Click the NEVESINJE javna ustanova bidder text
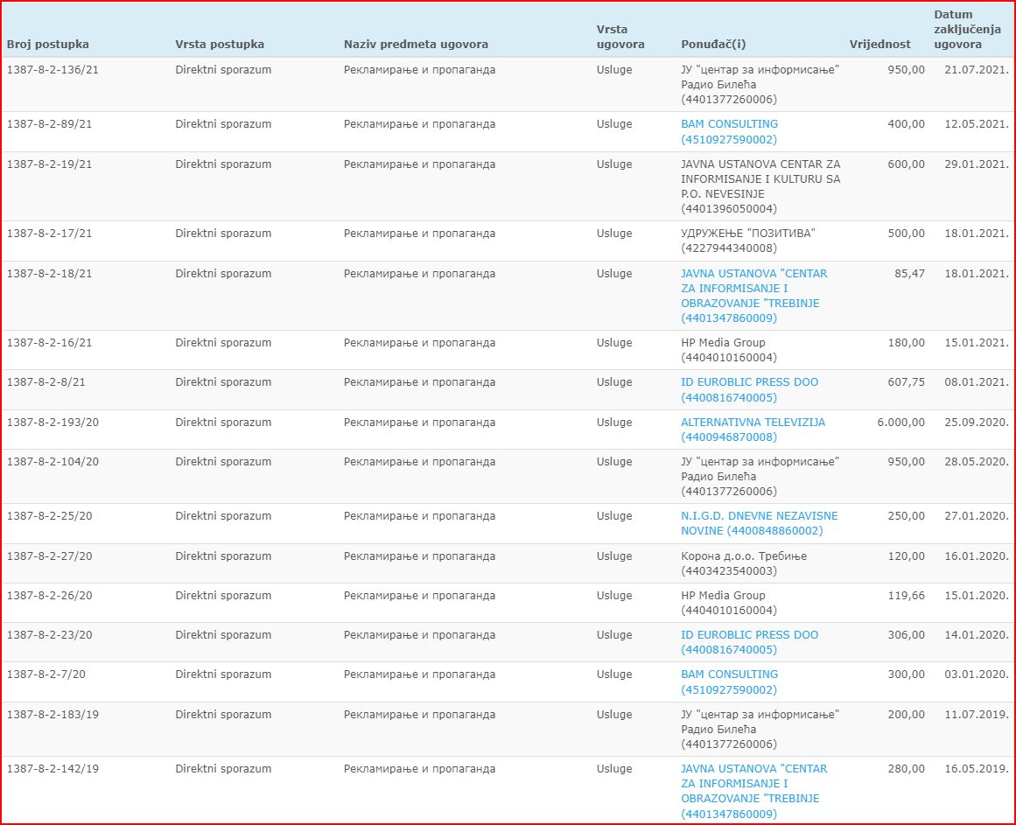Screen dimensions: 1016x825 760,186
